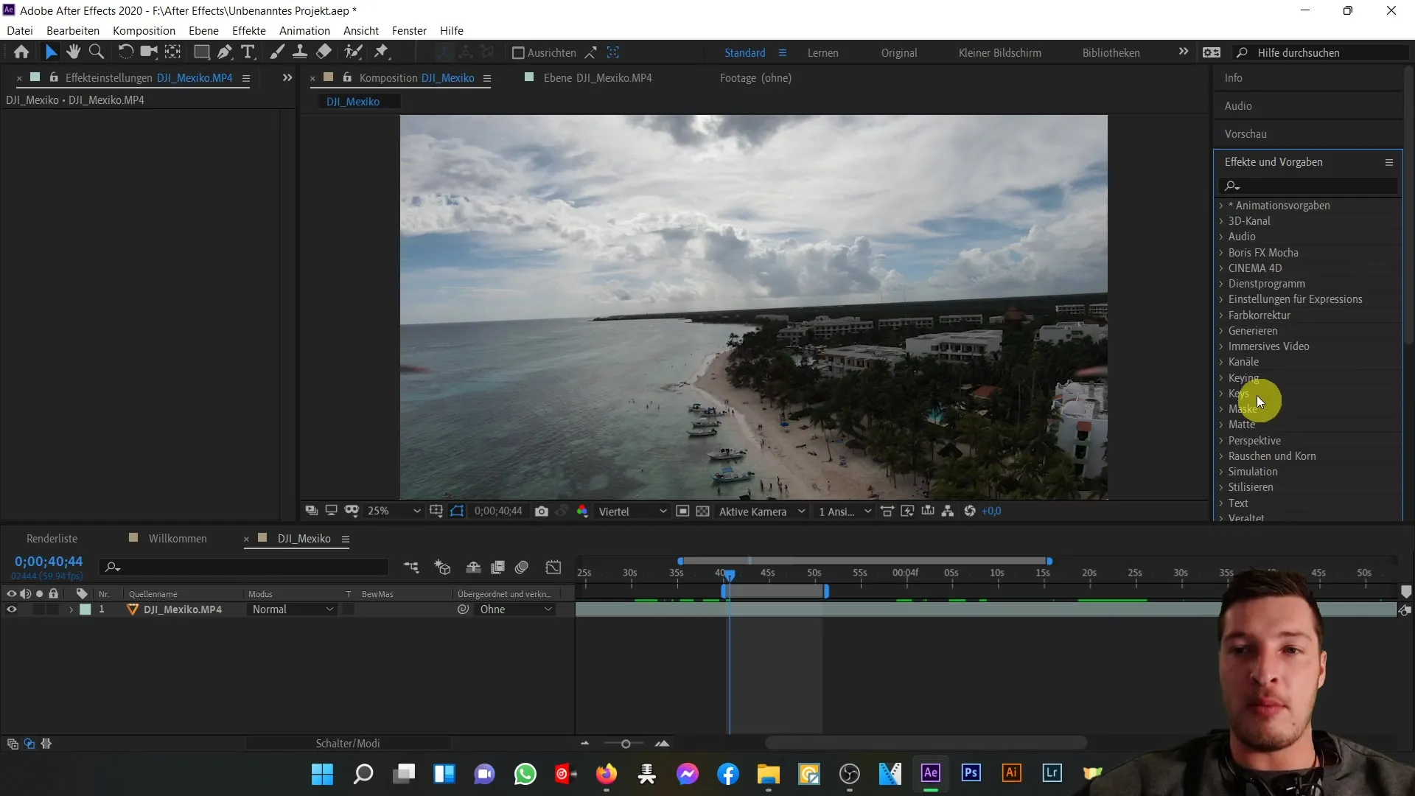
Task: Open the Vorschau panel
Action: [1245, 134]
